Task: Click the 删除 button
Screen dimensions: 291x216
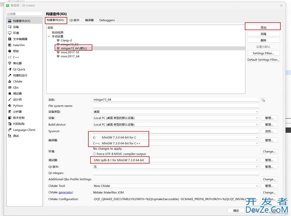Action: point(263,40)
